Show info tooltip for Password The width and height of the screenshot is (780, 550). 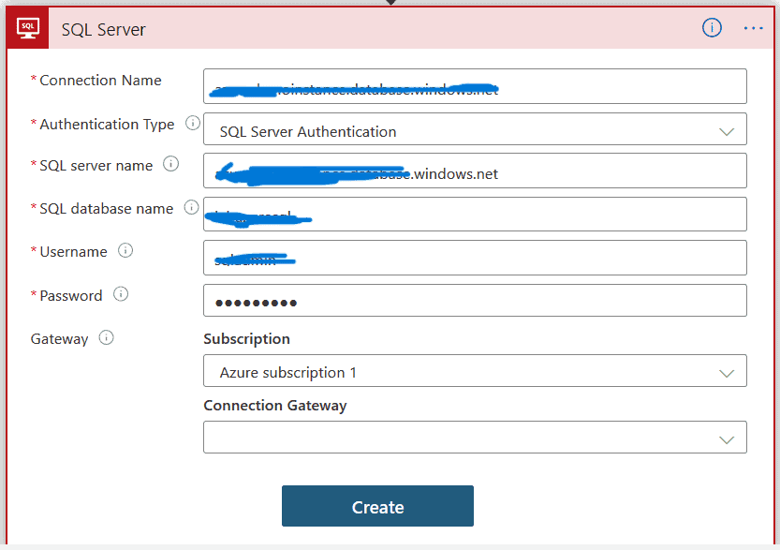[121, 294]
